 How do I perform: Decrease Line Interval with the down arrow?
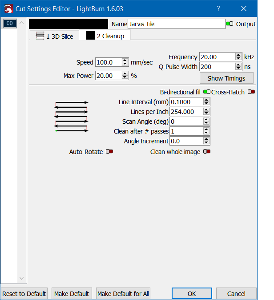tap(206, 104)
